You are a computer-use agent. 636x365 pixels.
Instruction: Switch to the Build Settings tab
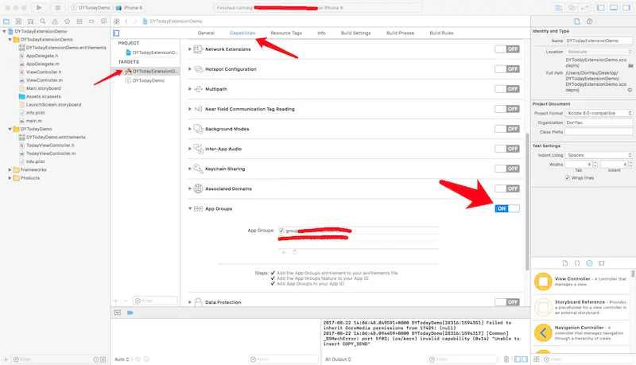(355, 33)
